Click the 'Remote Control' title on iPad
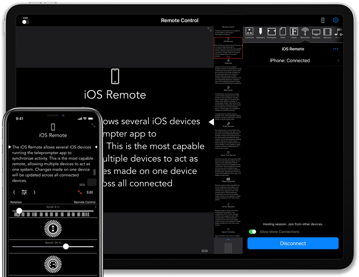This screenshot has width=359, height=277. point(180,20)
